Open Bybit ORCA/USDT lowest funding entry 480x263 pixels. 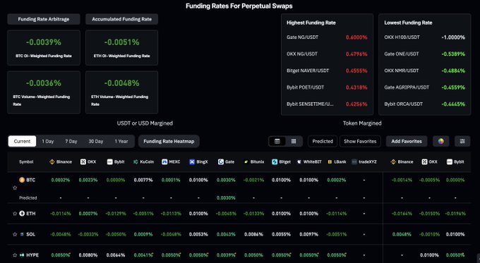click(425, 104)
